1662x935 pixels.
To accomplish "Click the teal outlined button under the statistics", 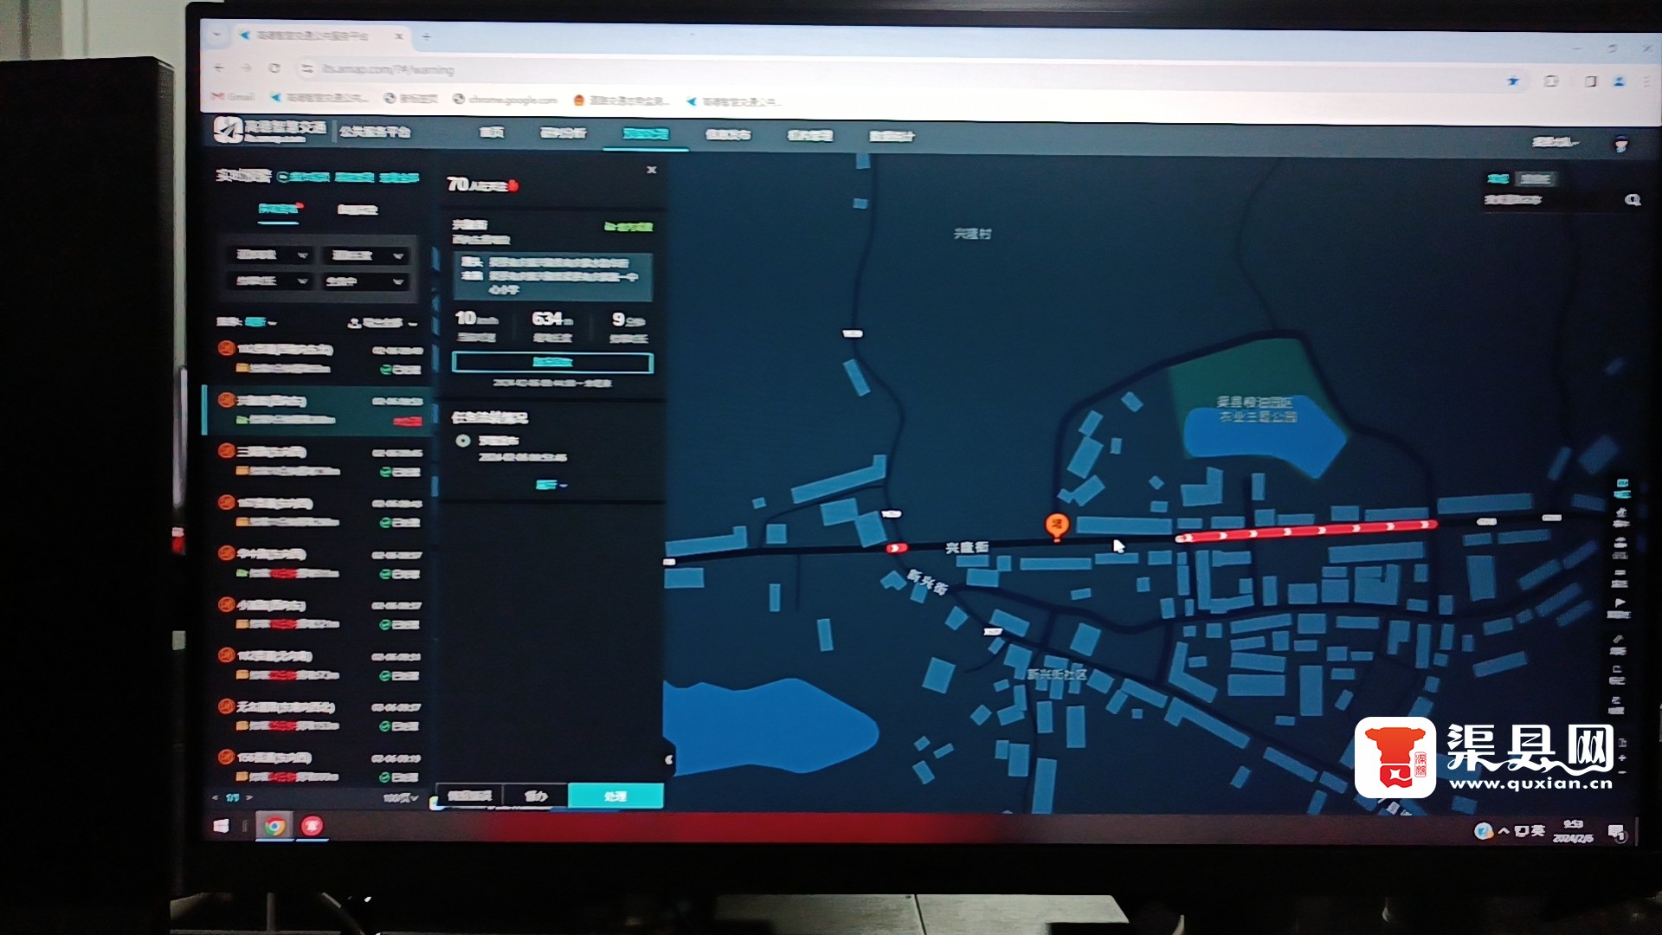I will [552, 362].
